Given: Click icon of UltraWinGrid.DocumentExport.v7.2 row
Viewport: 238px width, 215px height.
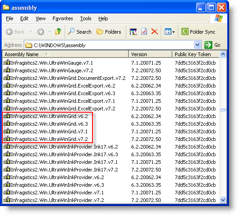Looking at the screenshot, I should 7,78.
